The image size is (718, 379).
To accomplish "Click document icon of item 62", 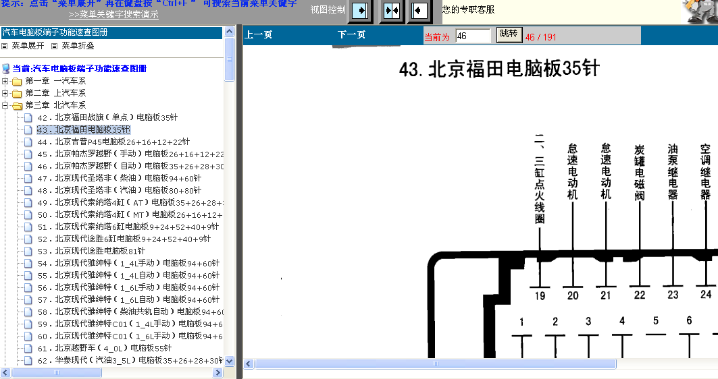I will click(x=28, y=360).
